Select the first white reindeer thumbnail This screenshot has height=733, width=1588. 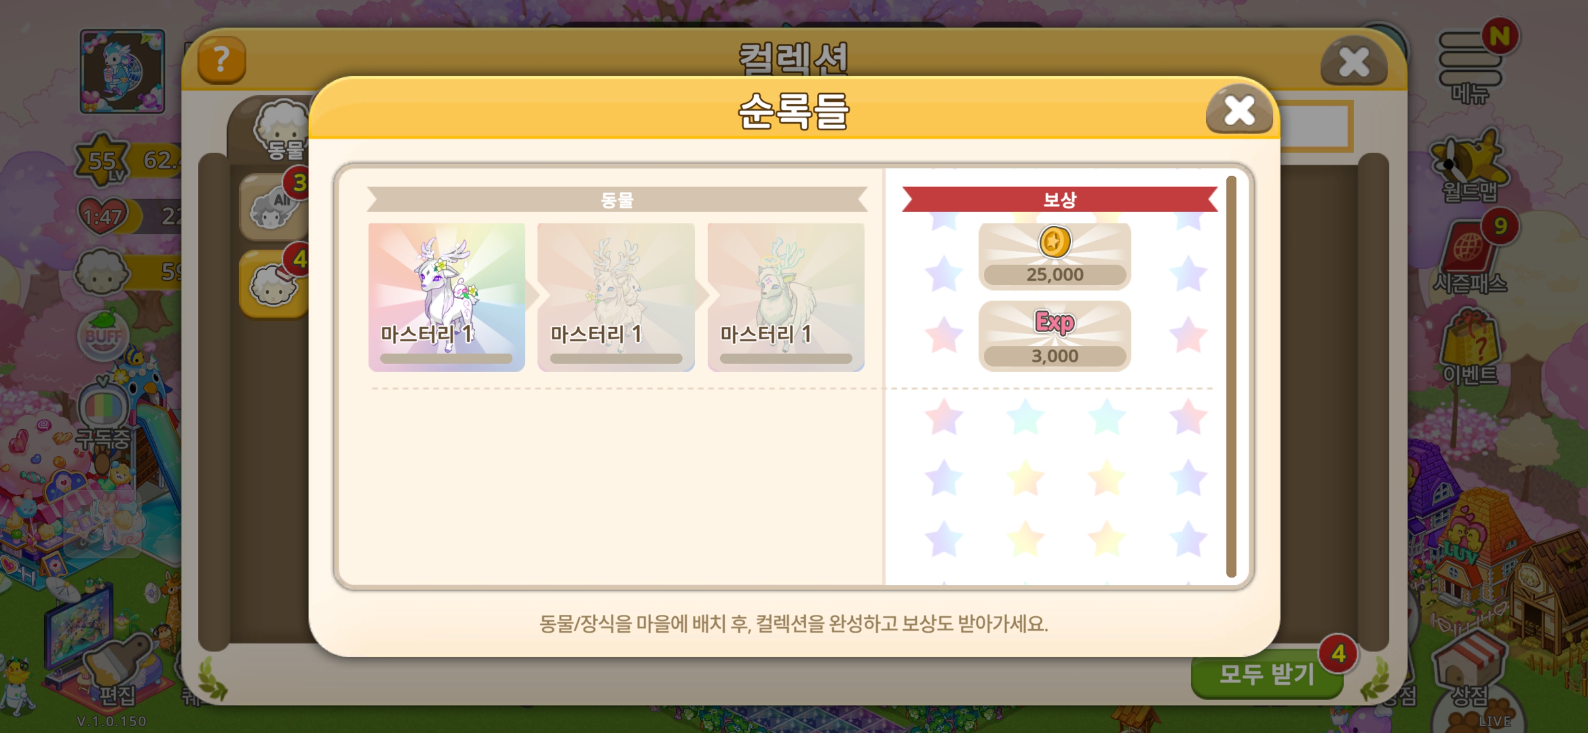[446, 297]
